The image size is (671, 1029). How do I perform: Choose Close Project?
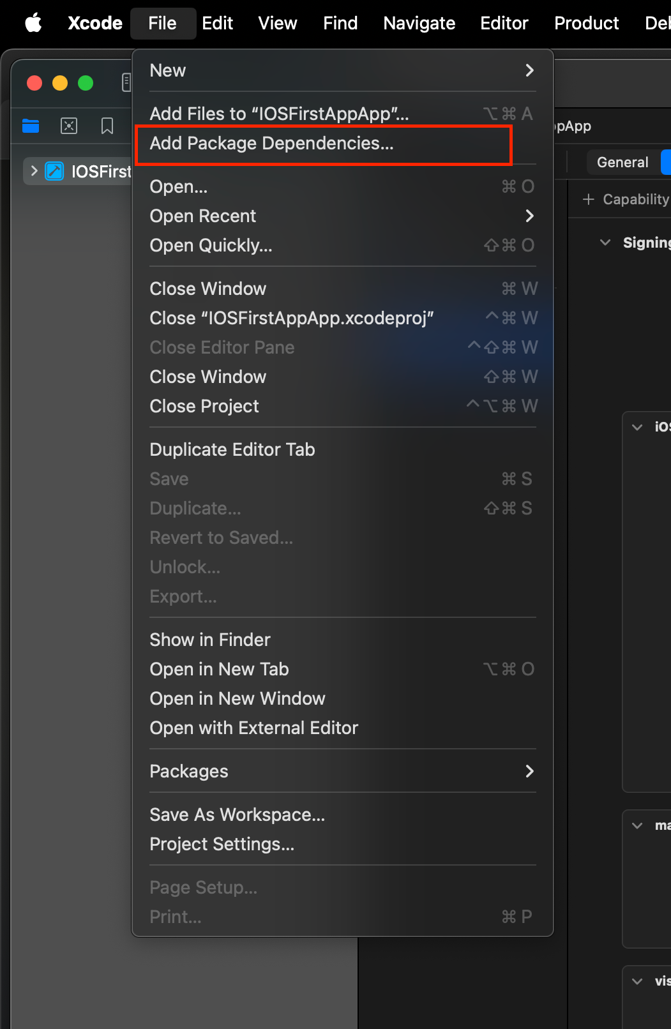pos(342,406)
